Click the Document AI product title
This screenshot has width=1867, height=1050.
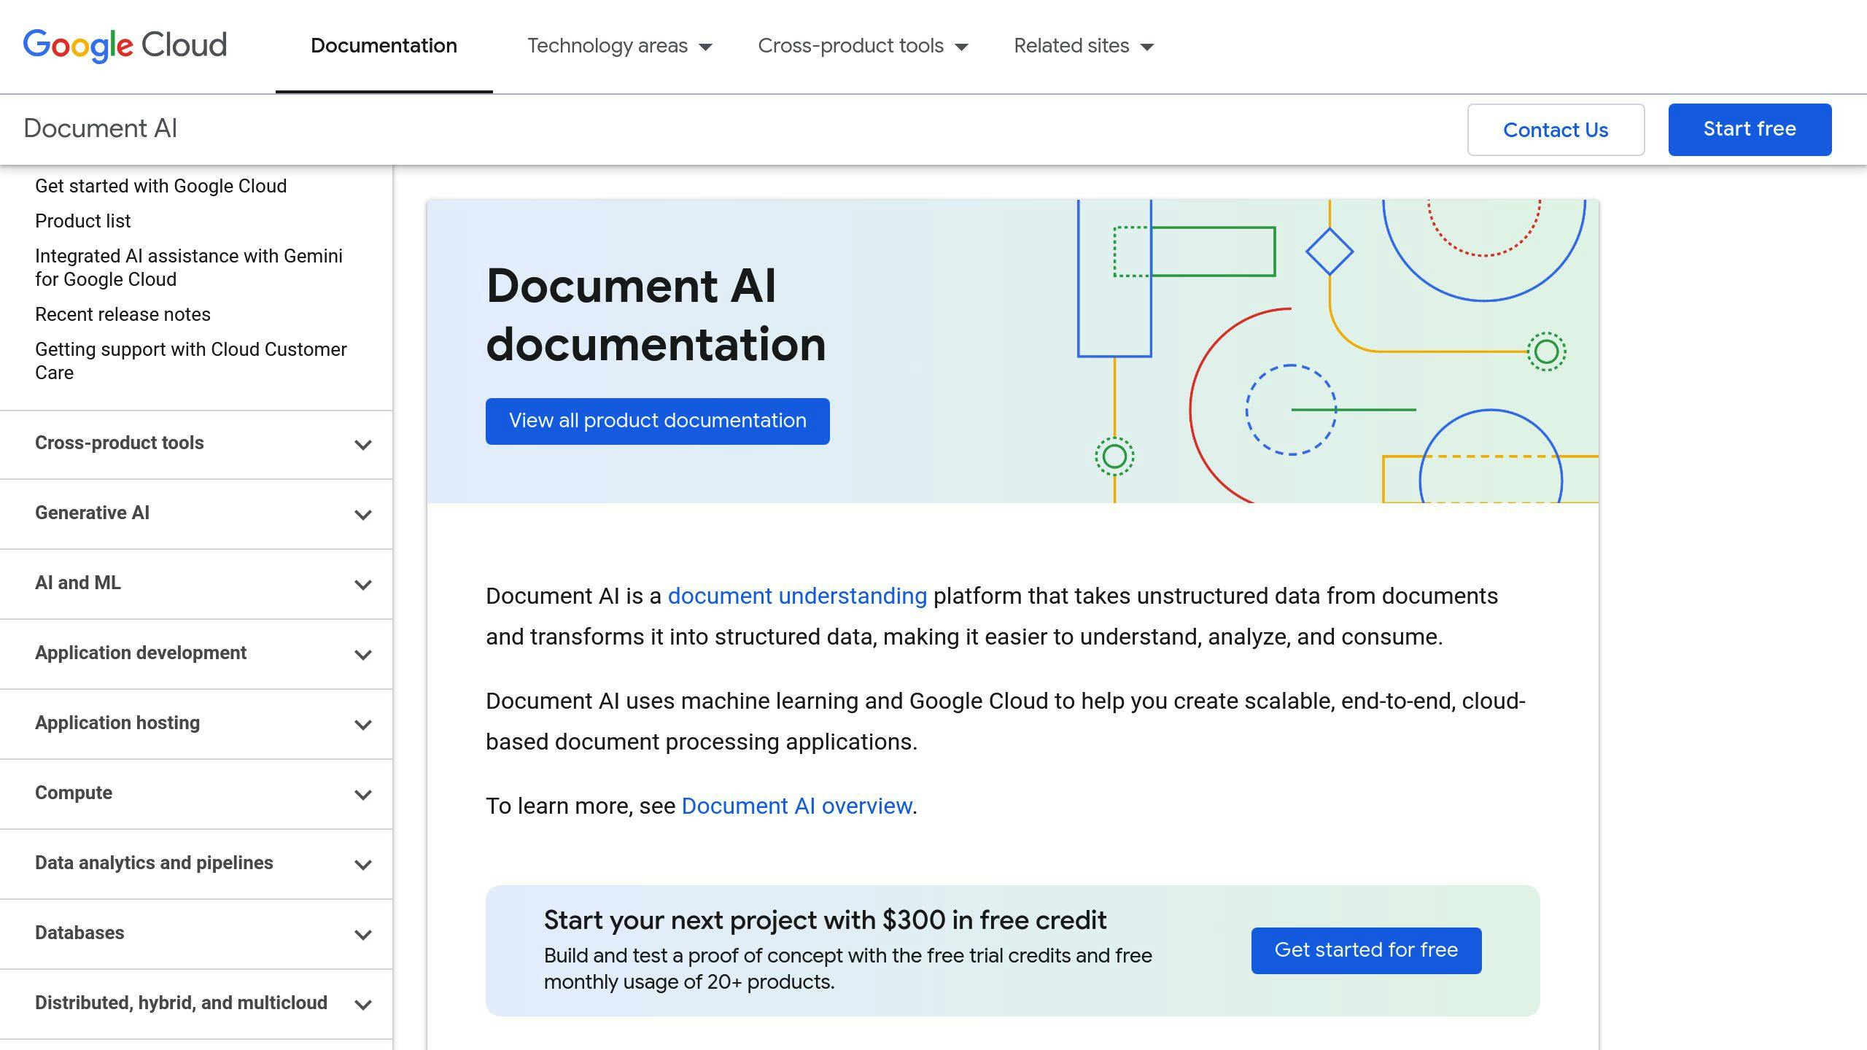(100, 128)
